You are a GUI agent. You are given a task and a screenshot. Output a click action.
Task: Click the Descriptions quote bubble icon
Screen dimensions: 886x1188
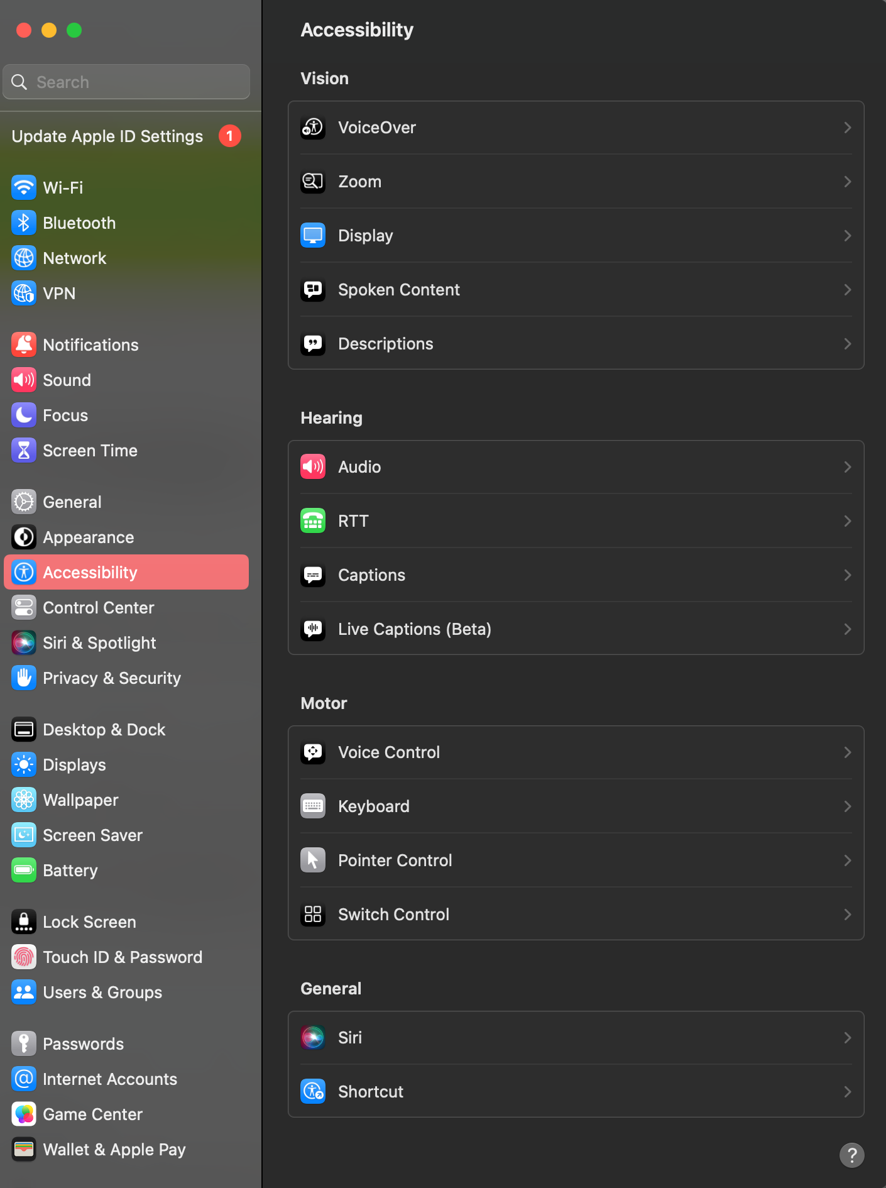(x=313, y=344)
